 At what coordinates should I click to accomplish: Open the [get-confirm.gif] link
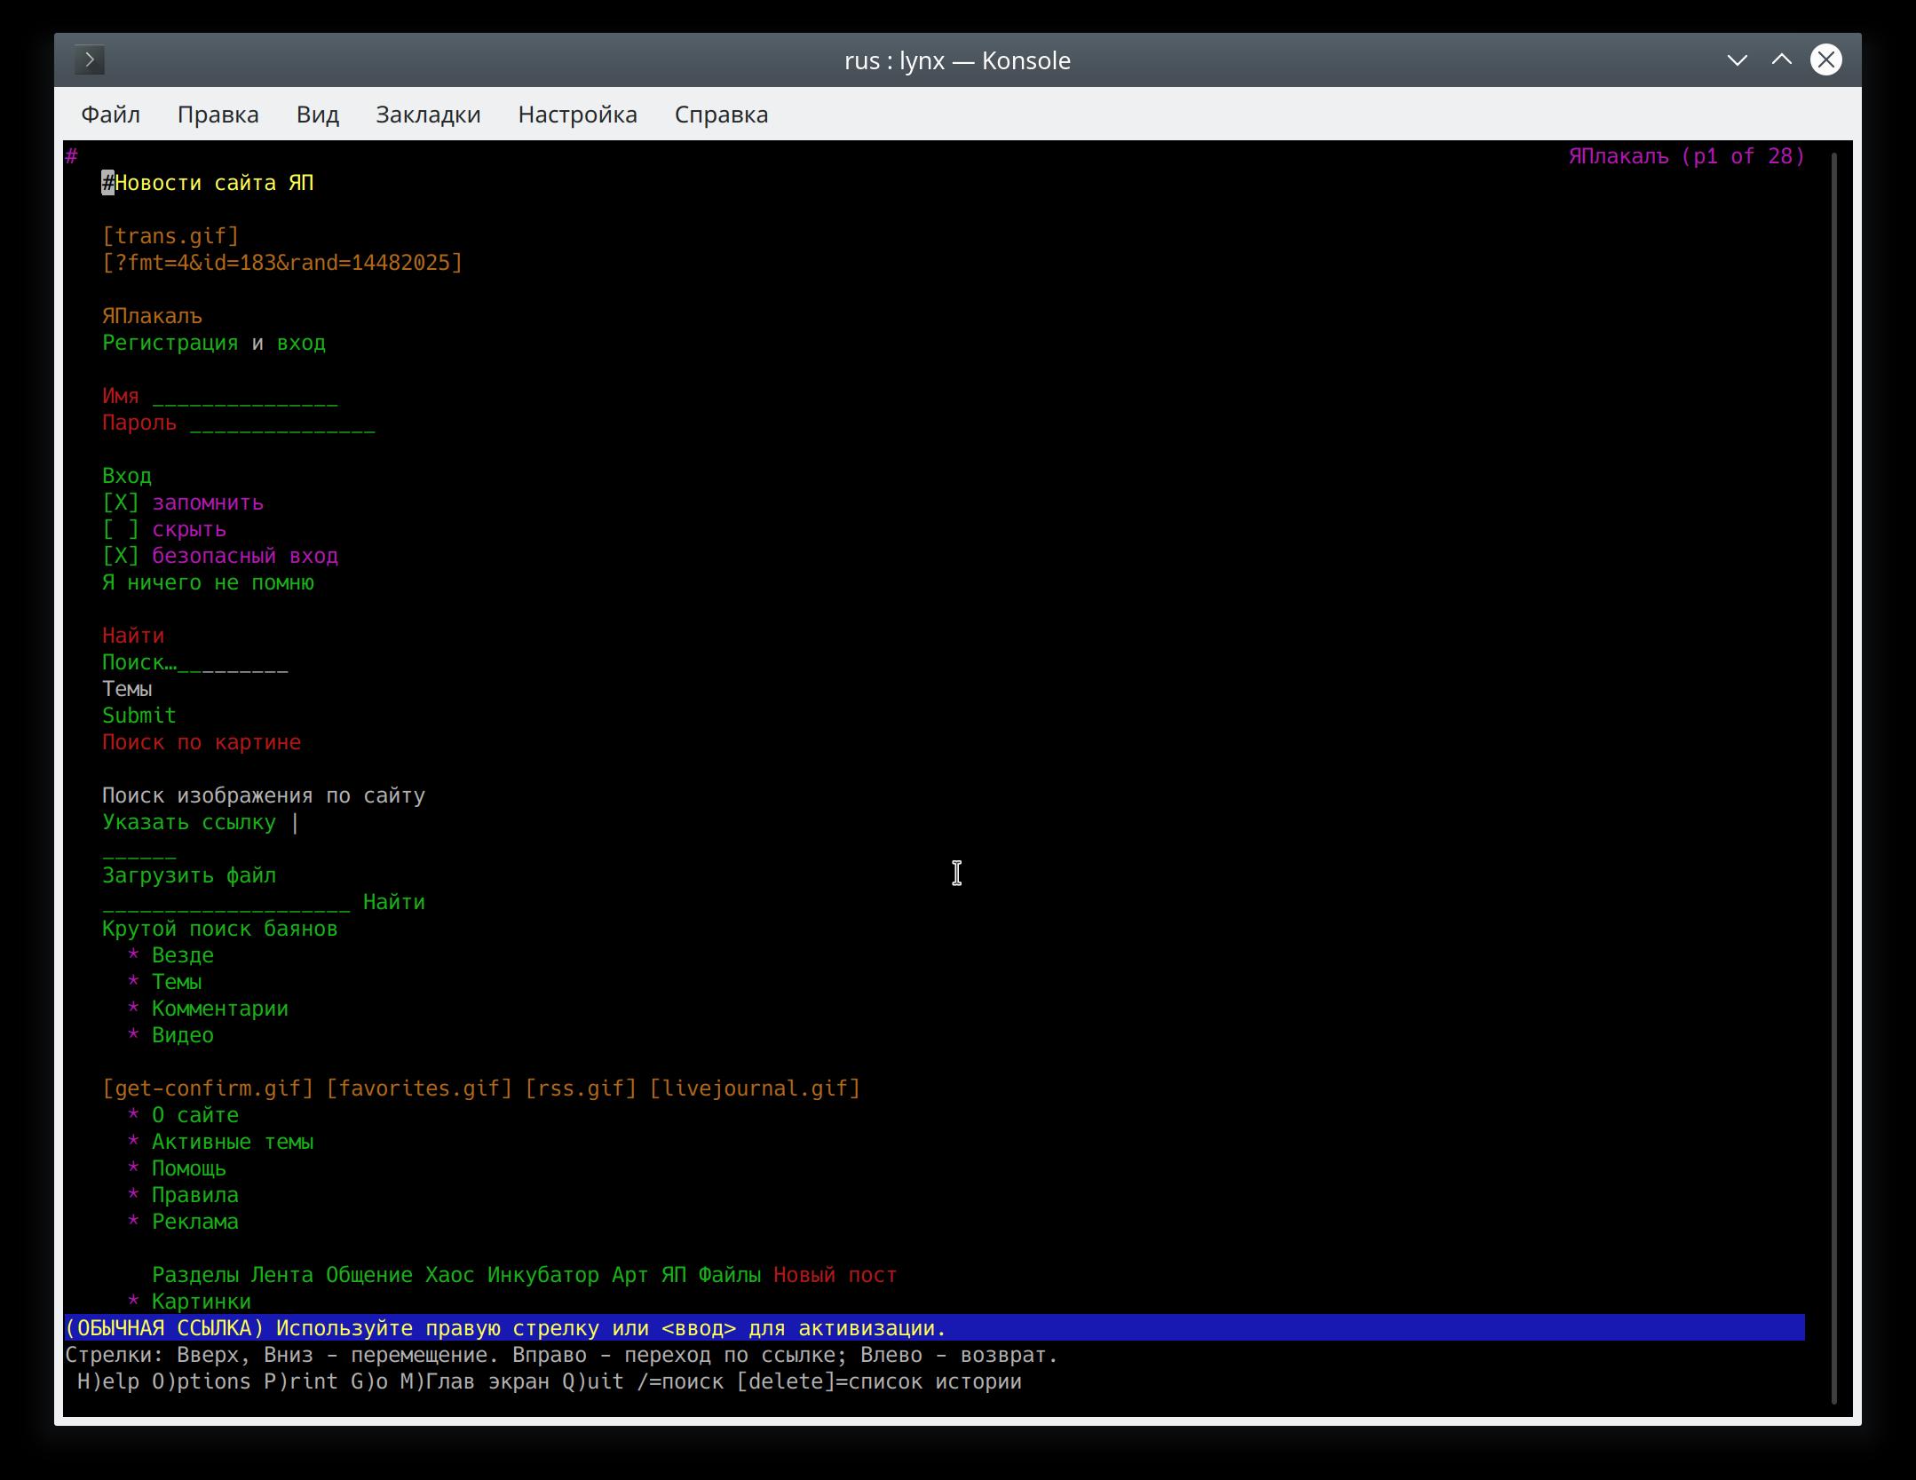(x=208, y=1088)
